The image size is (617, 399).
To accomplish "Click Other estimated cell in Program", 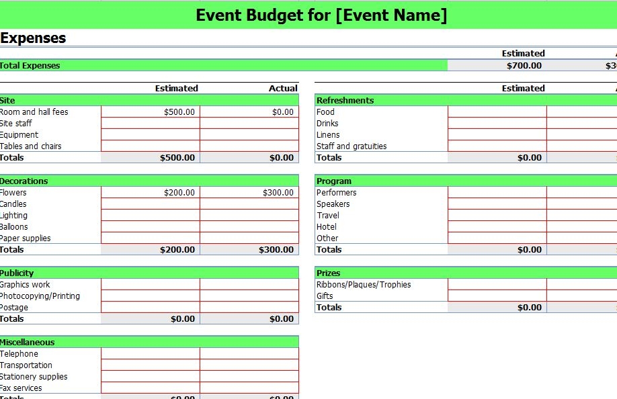I will [497, 238].
